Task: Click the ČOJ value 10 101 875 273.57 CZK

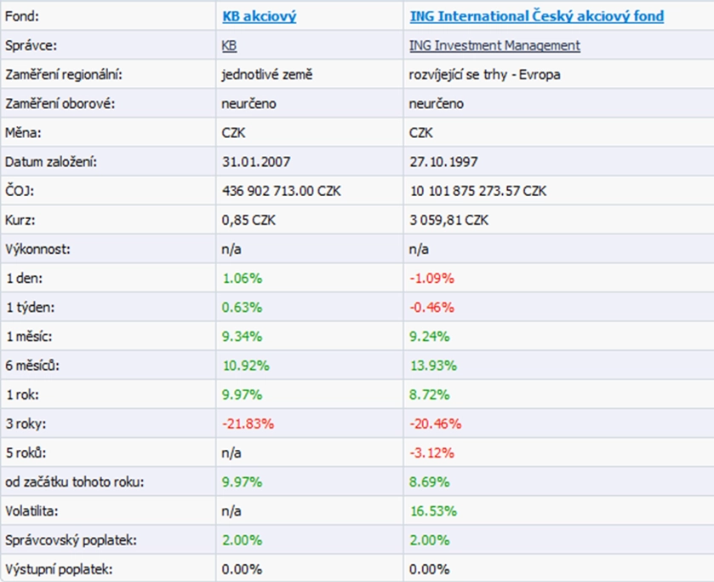Action: 478,191
